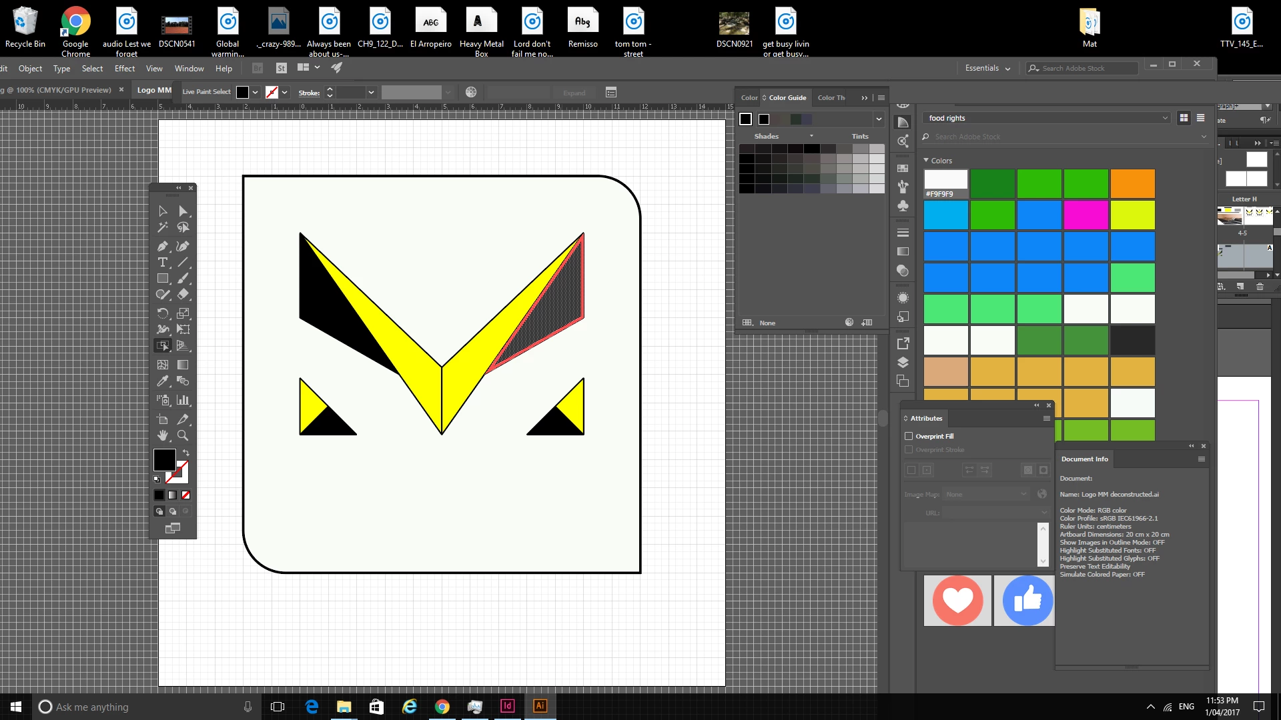Switch Libraries panel to grid view

coord(1184,118)
